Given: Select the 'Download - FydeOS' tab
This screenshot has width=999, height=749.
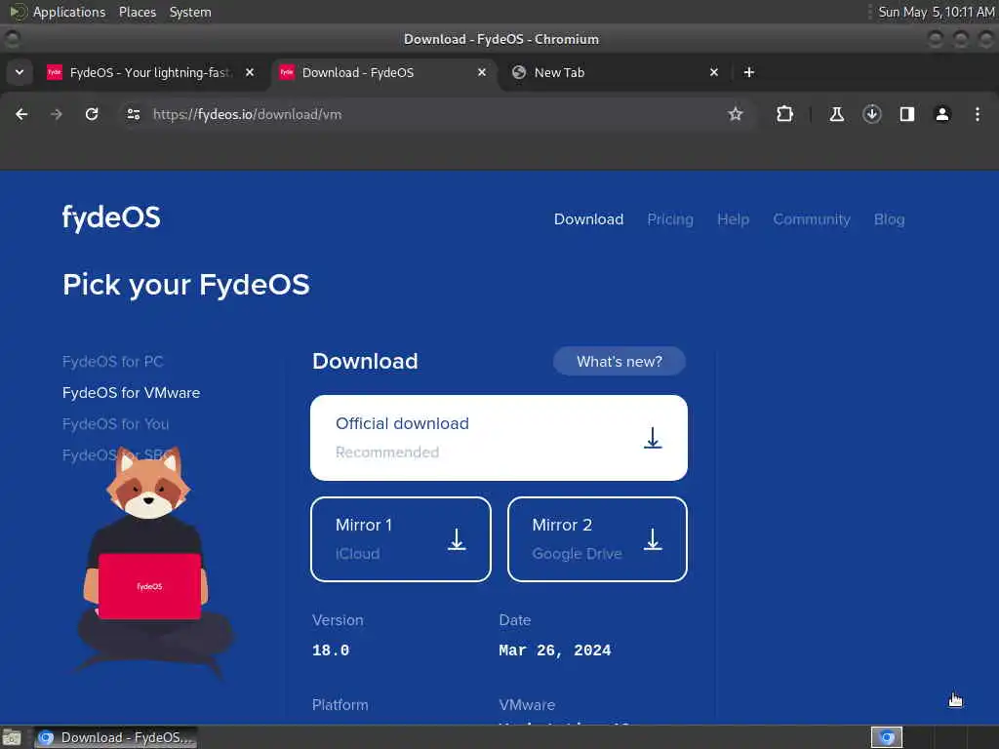Looking at the screenshot, I should [382, 72].
